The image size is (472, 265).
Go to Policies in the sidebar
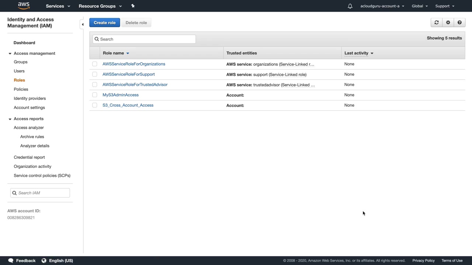21,89
